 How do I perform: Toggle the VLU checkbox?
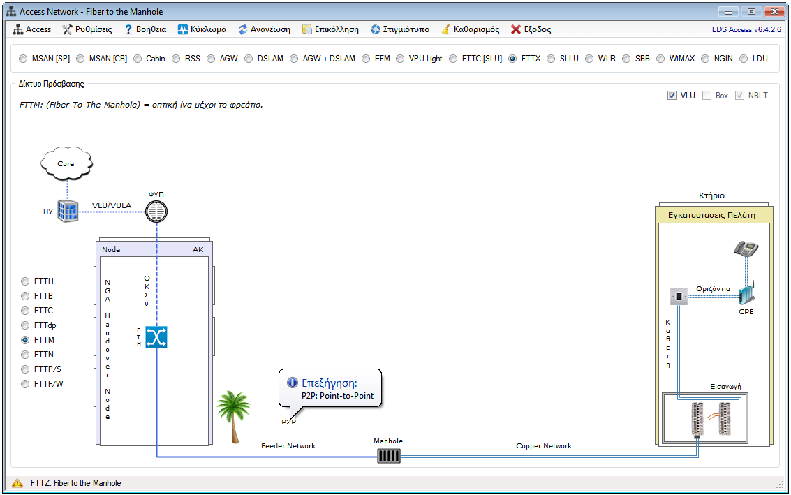(x=672, y=96)
